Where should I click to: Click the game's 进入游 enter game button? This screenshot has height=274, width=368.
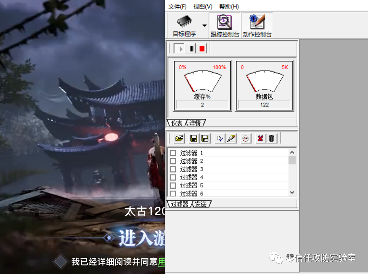pyautogui.click(x=142, y=238)
